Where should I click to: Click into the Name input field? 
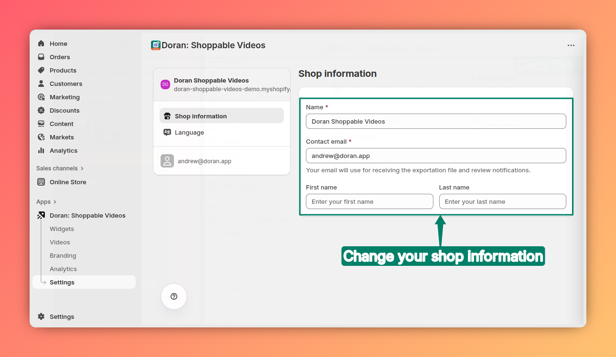(436, 121)
